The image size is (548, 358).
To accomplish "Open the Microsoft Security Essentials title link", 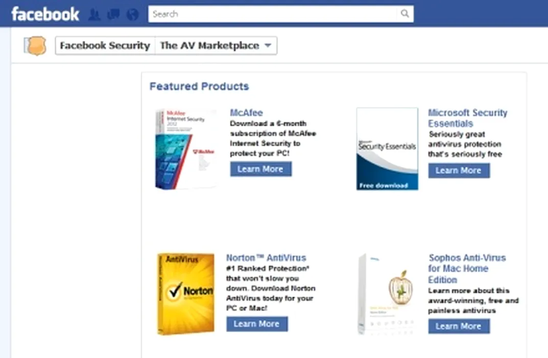I will pyautogui.click(x=467, y=118).
